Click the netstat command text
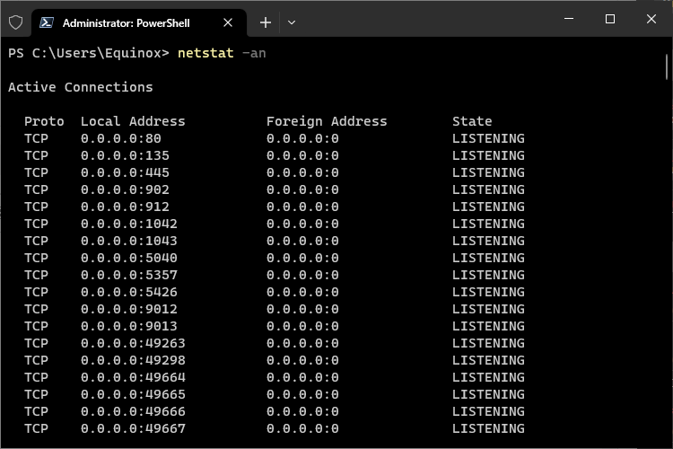This screenshot has width=673, height=449. 205,53
